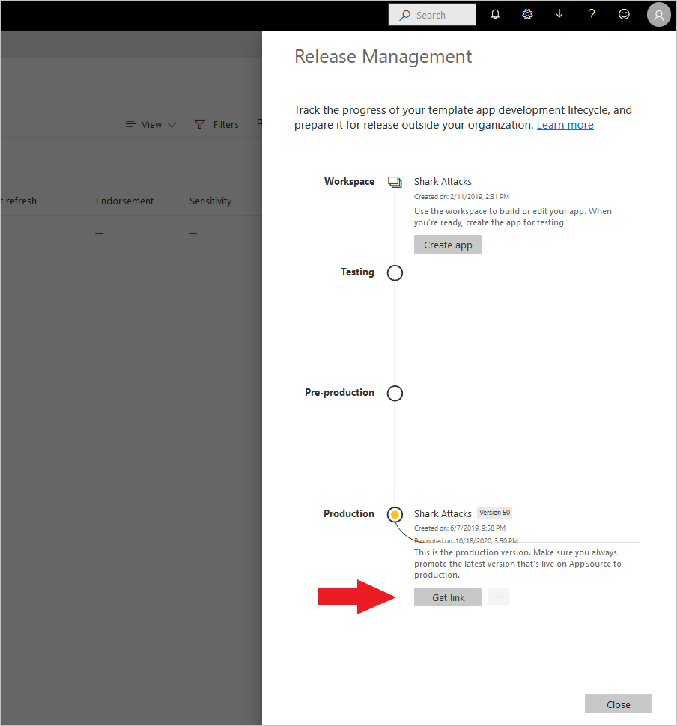
Task: Select the Pre-production stage circle
Action: (x=395, y=393)
